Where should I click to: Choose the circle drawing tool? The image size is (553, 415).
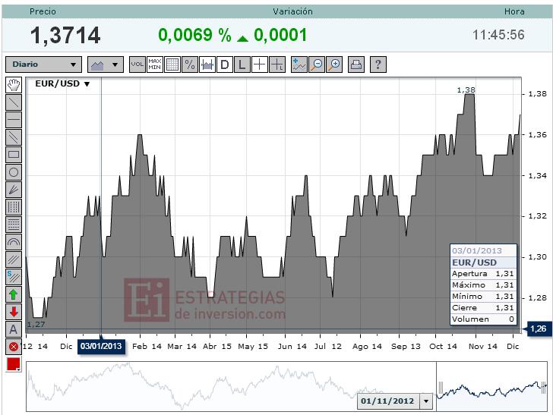(13, 172)
